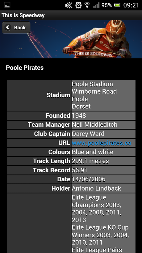Open the www.poolepirates.co link
This screenshot has height=253, width=142.
pos(102,143)
